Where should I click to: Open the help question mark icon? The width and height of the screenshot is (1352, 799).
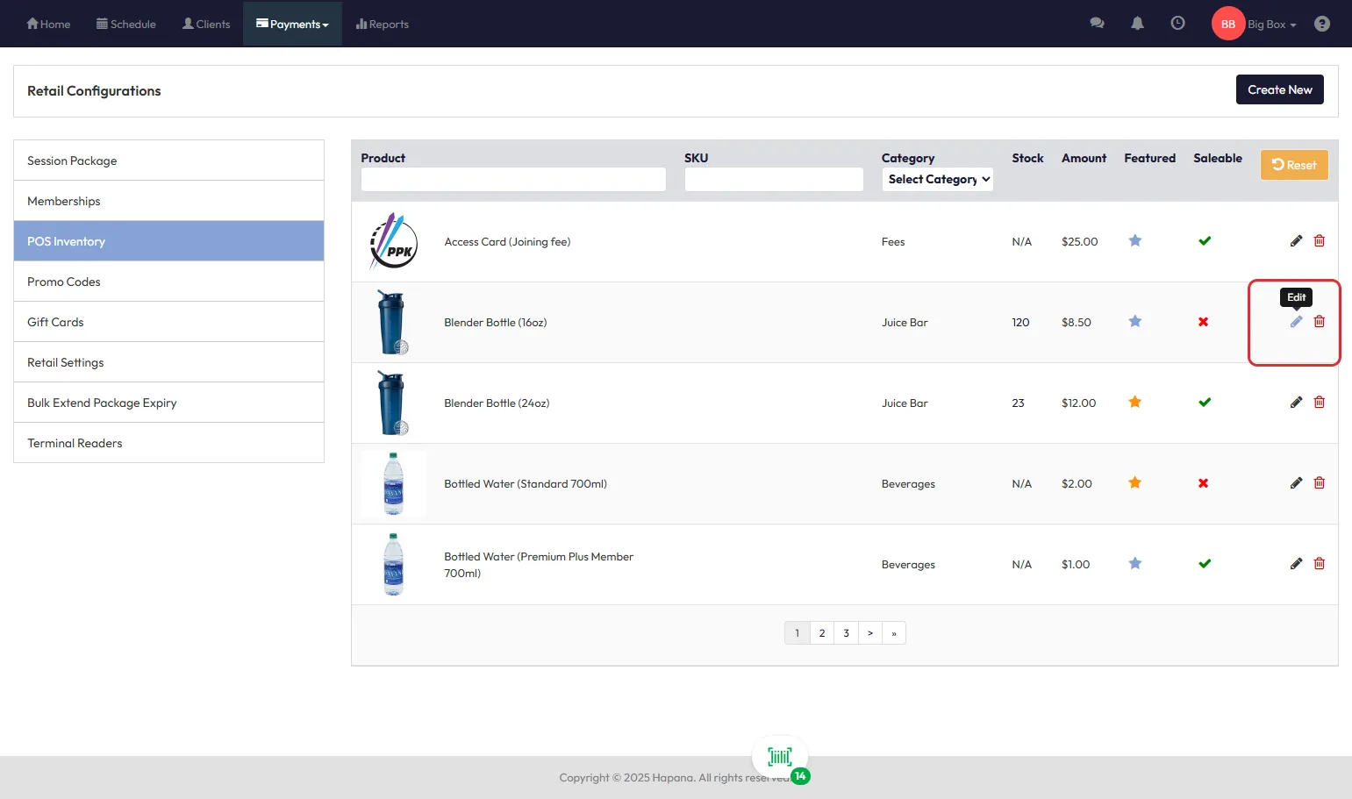pos(1321,24)
